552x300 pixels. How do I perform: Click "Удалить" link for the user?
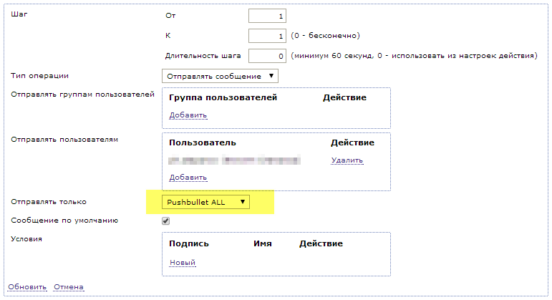347,160
